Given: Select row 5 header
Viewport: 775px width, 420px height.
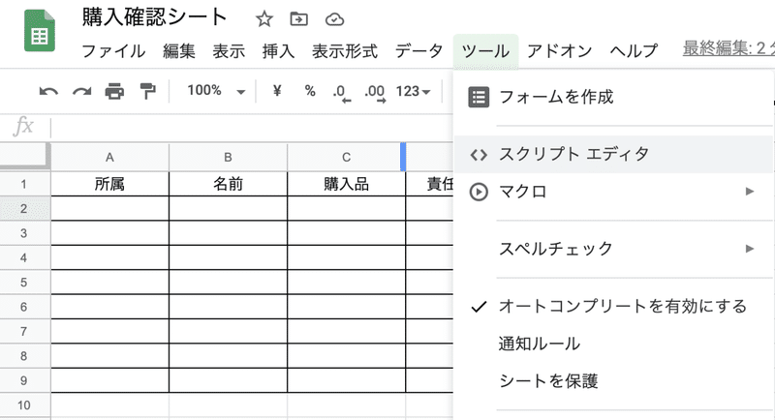Looking at the screenshot, I should click(x=25, y=283).
